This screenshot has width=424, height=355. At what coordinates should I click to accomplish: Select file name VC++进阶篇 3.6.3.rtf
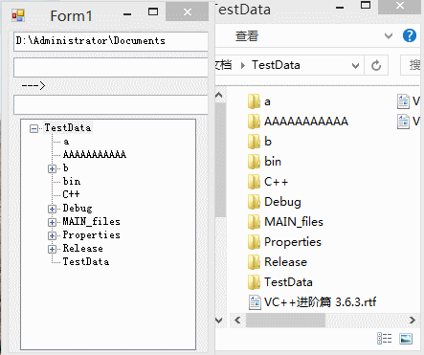pos(321,302)
